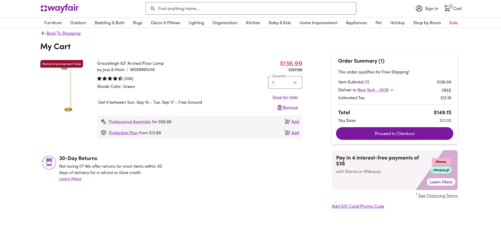The height and width of the screenshot is (238, 501).
Task: Add Protection Plan via cart icon
Action: pos(287,133)
